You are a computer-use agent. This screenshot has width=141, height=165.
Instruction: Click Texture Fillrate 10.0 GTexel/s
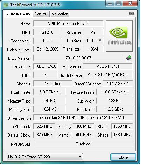(x=115, y=92)
